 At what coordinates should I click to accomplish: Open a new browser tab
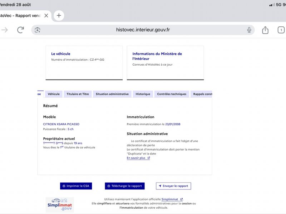[59, 15]
